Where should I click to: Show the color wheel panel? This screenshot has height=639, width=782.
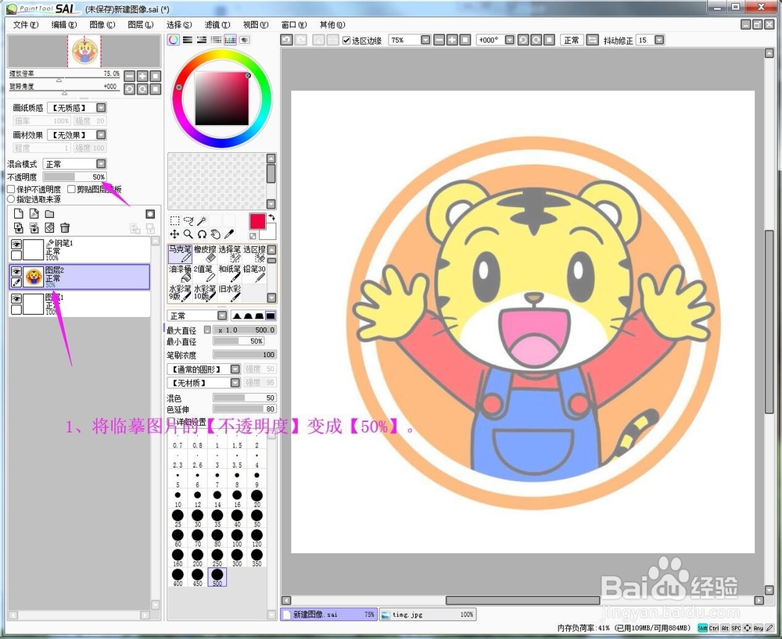tap(173, 40)
